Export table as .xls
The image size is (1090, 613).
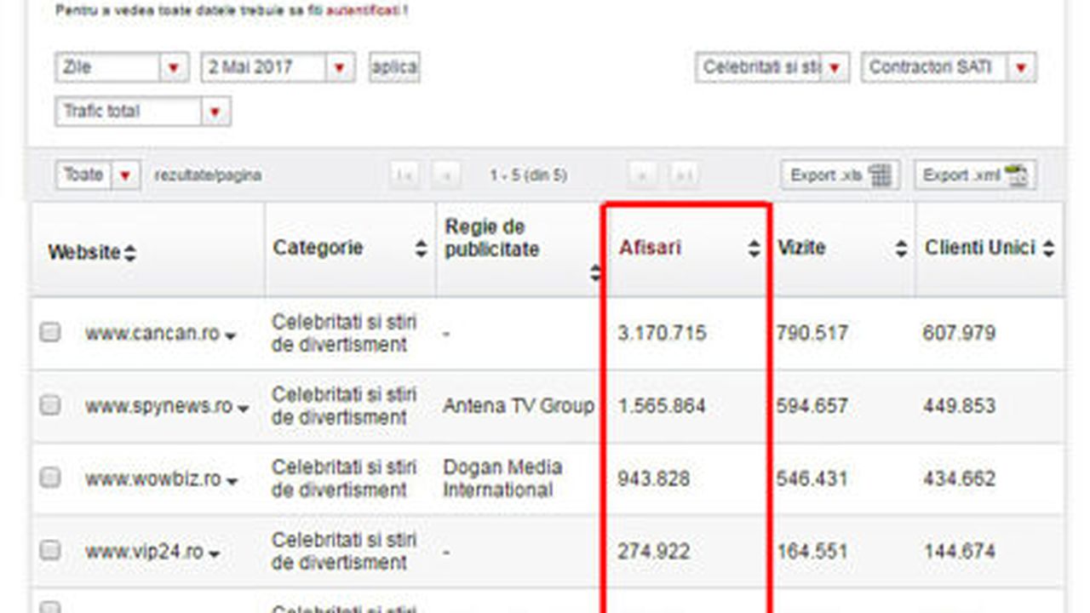[x=840, y=175]
